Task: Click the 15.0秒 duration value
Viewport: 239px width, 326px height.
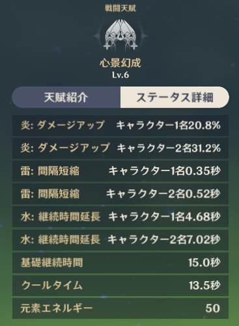Action: coord(204,263)
